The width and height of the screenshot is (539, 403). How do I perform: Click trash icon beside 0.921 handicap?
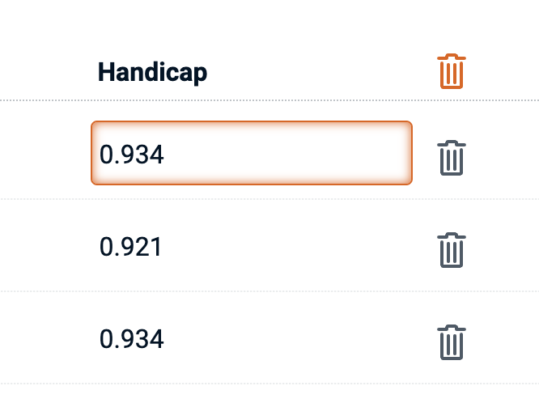tap(452, 250)
